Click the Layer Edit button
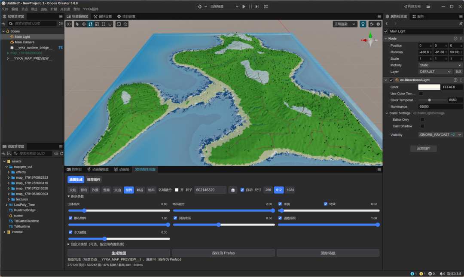464x277 pixels. 458,72
